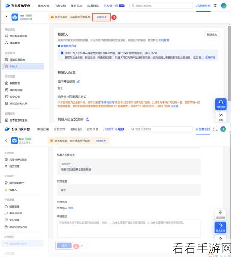
Task: Open 开发文档 in the lower nav bar
Action: point(60,129)
